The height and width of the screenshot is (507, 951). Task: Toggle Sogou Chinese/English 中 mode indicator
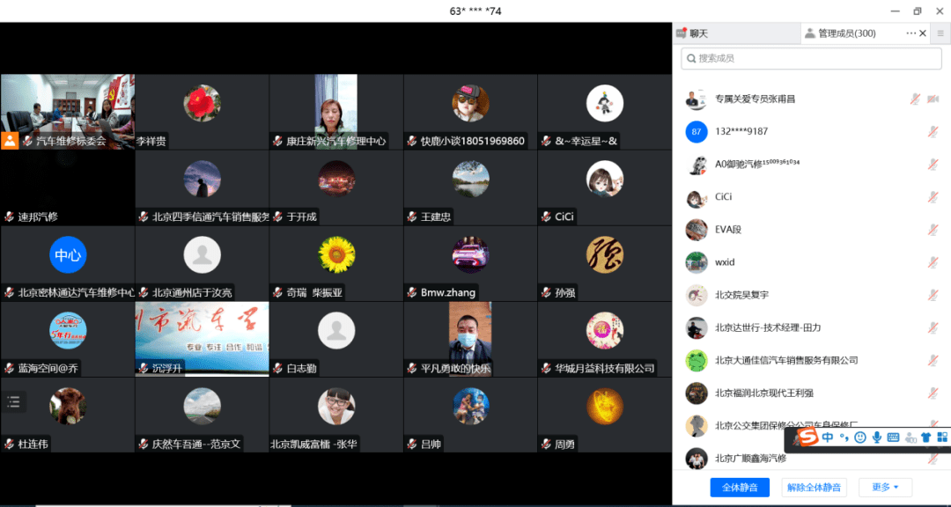828,437
